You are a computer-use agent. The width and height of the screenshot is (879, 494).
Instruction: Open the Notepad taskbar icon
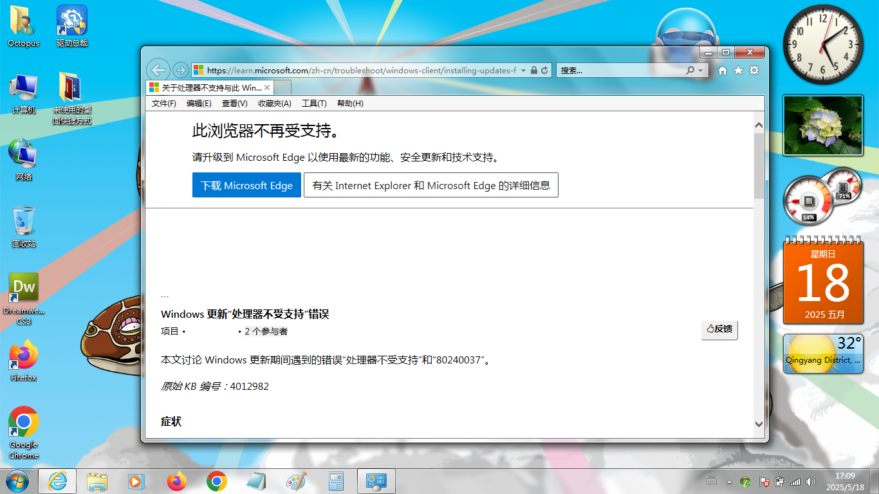pyautogui.click(x=256, y=481)
